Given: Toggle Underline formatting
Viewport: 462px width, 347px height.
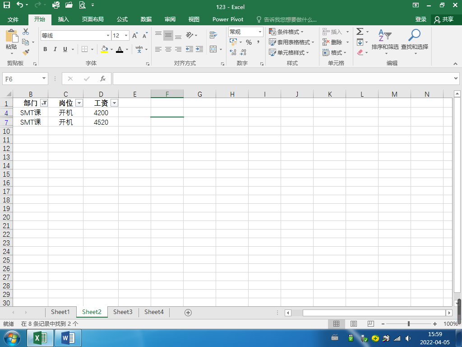Looking at the screenshot, I should coord(65,49).
